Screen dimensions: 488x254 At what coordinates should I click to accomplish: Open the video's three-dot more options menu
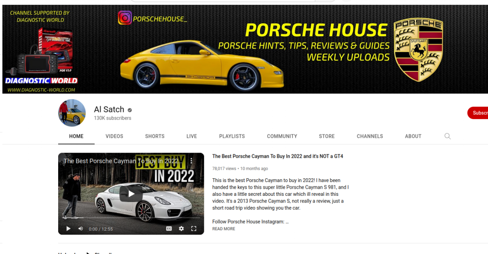[x=192, y=161]
